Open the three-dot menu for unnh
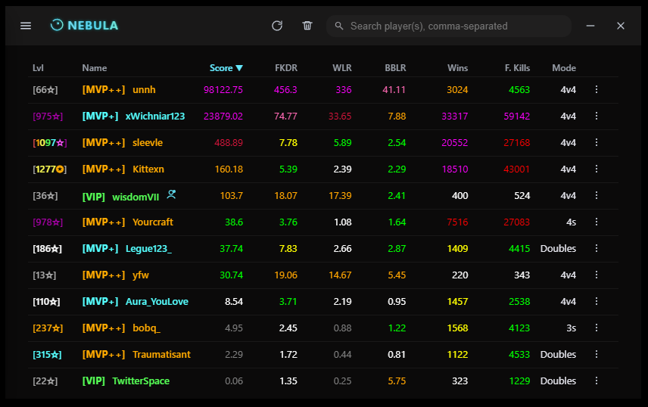648x407 pixels. [597, 90]
